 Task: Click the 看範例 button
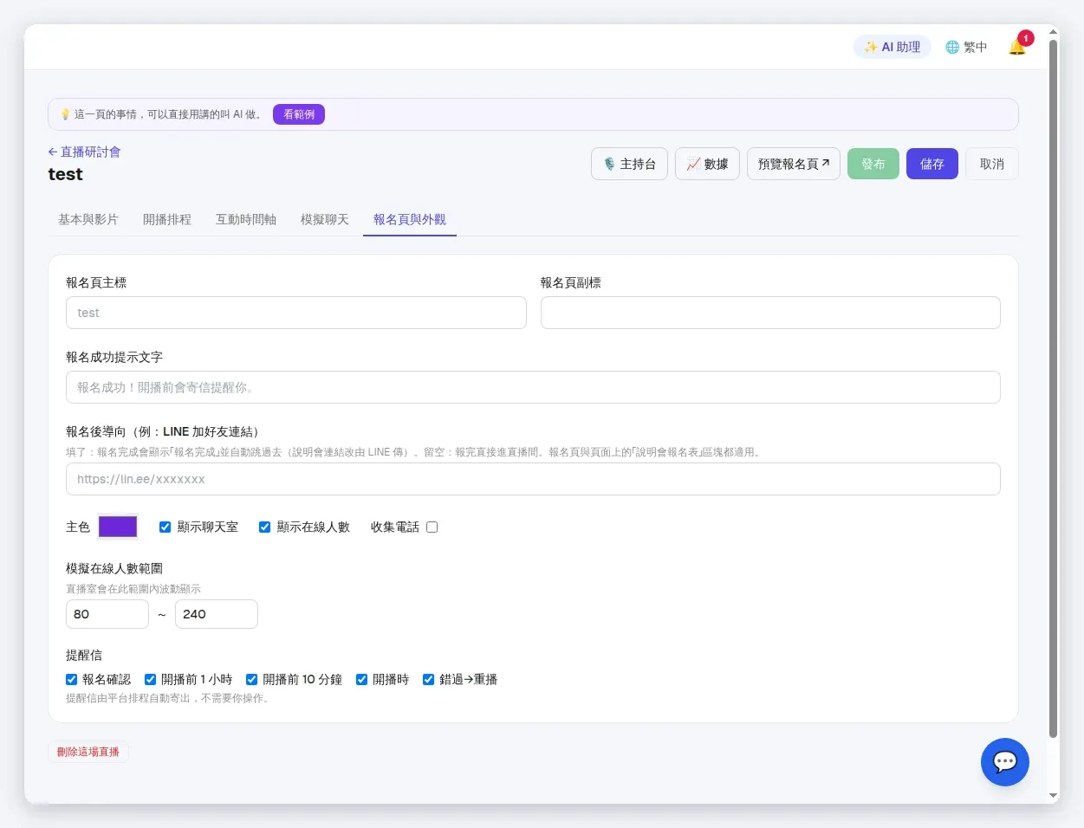(299, 114)
